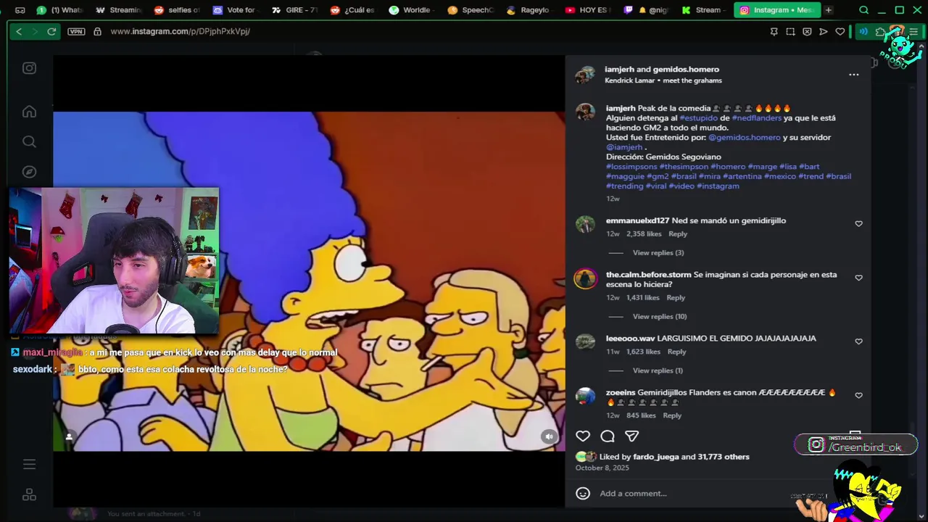Click the lock site info icon
This screenshot has height=522, width=928.
97,31
